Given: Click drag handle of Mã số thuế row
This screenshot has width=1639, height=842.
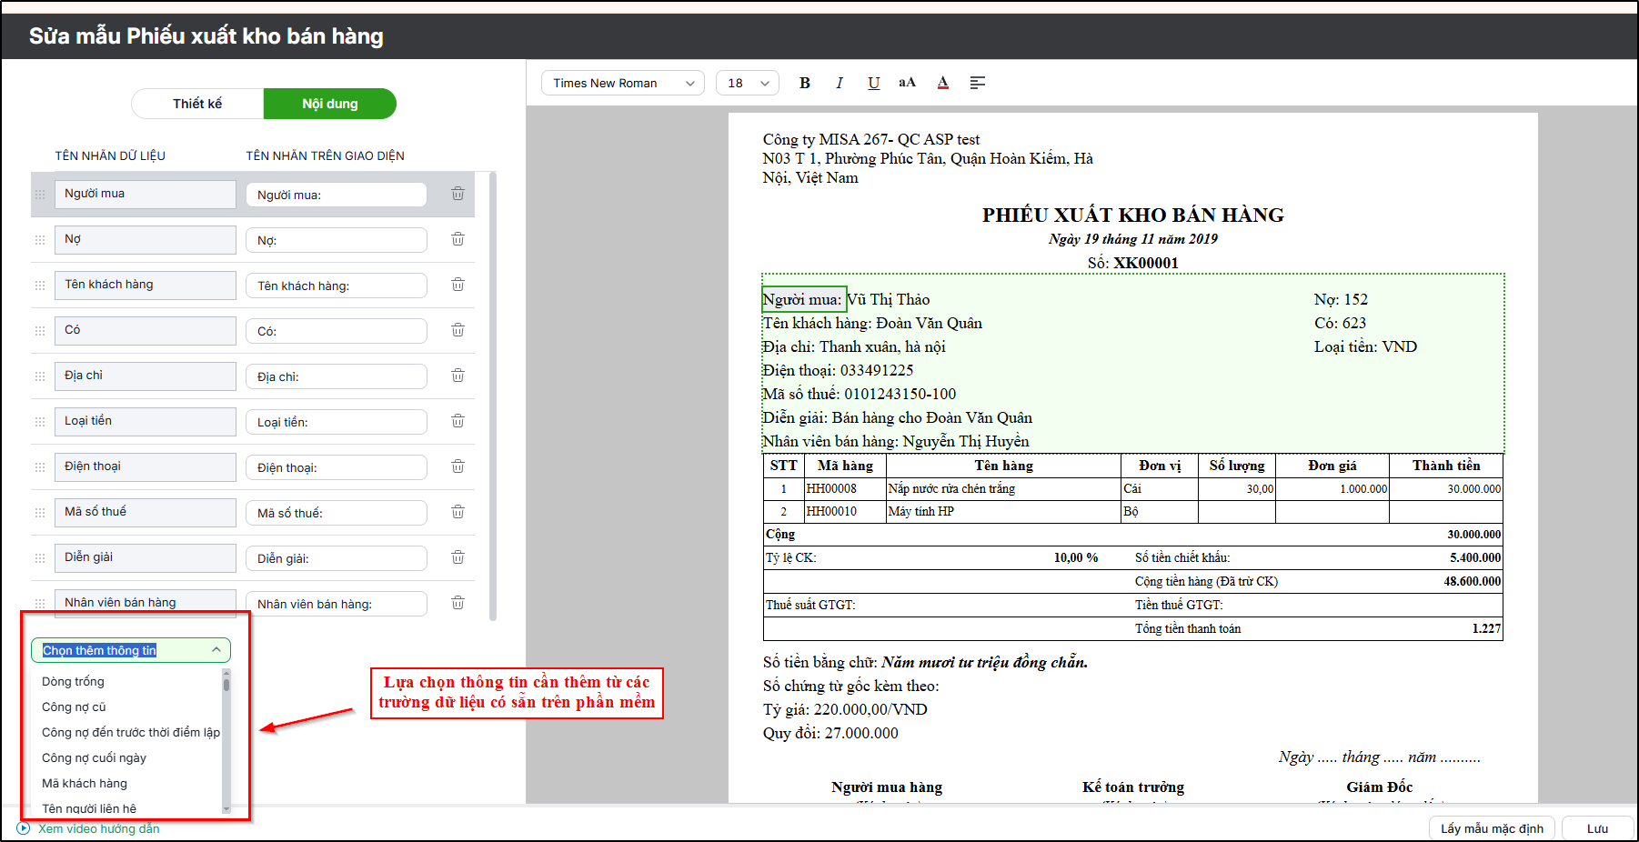Looking at the screenshot, I should coord(40,513).
